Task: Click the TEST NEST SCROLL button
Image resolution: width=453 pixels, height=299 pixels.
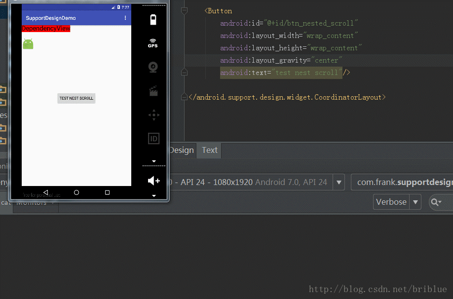Action: click(76, 98)
